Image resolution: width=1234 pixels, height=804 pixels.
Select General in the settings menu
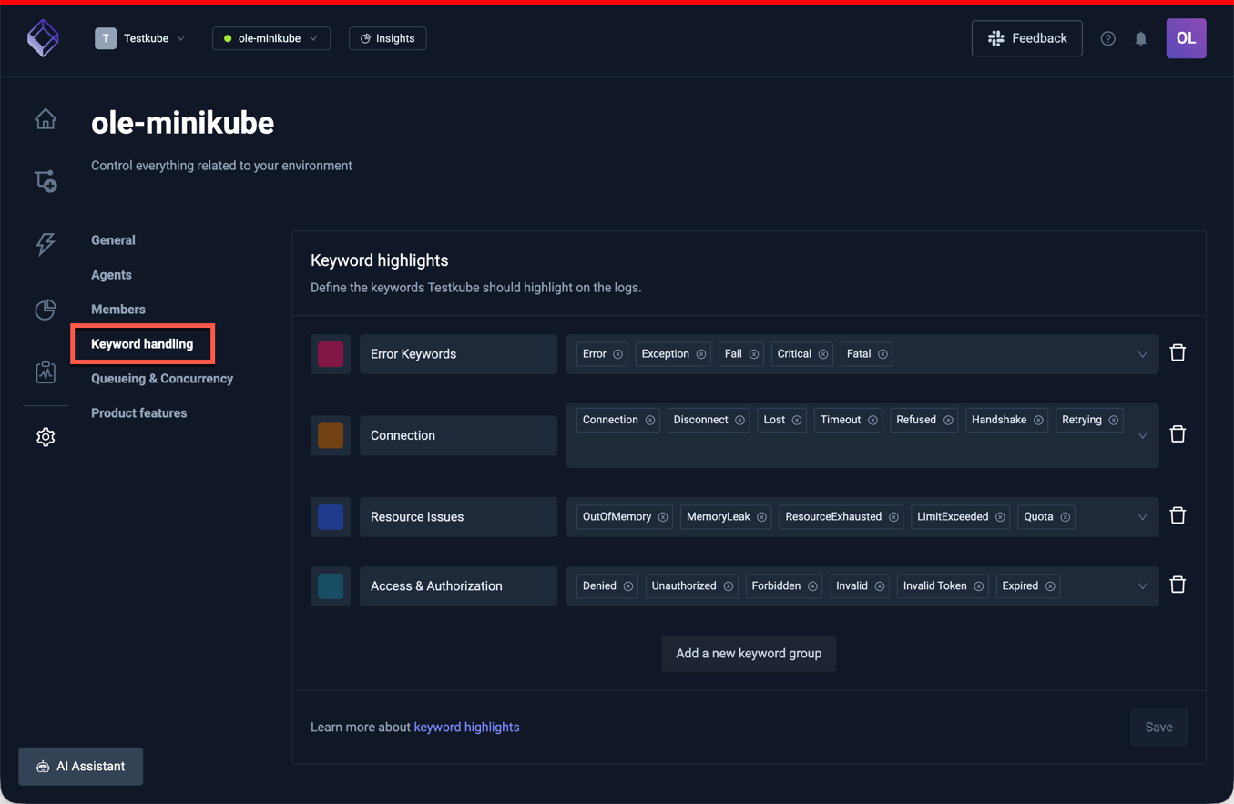click(113, 239)
